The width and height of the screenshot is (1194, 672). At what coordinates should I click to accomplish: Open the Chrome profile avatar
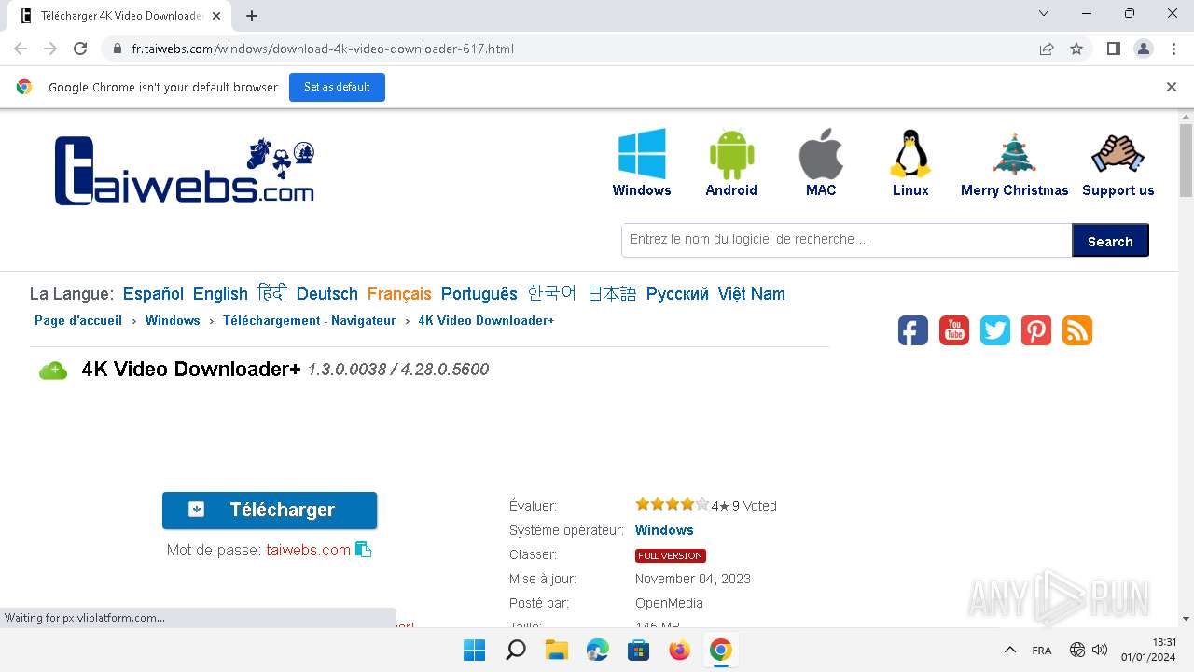[1143, 49]
